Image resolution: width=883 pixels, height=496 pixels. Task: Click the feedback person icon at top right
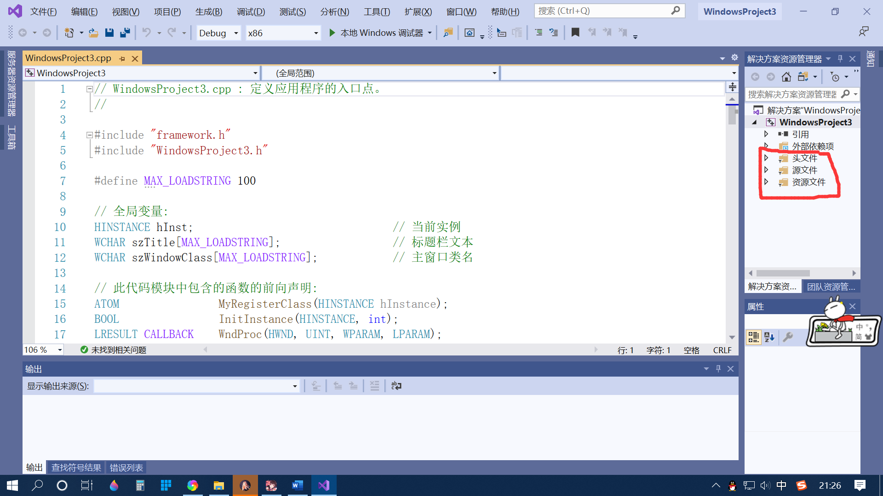pyautogui.click(x=864, y=32)
